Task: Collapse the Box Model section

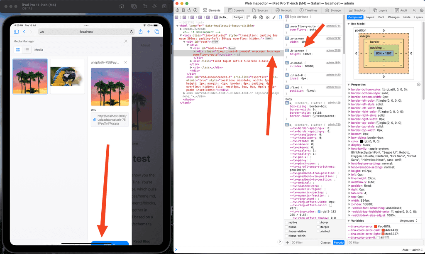Action: point(349,24)
